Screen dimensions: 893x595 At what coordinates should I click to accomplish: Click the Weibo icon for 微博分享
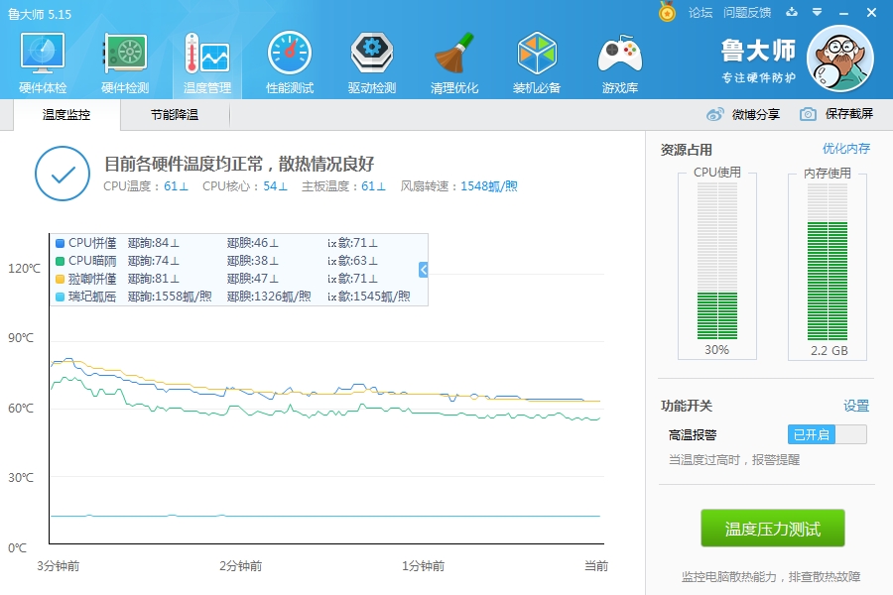[714, 114]
